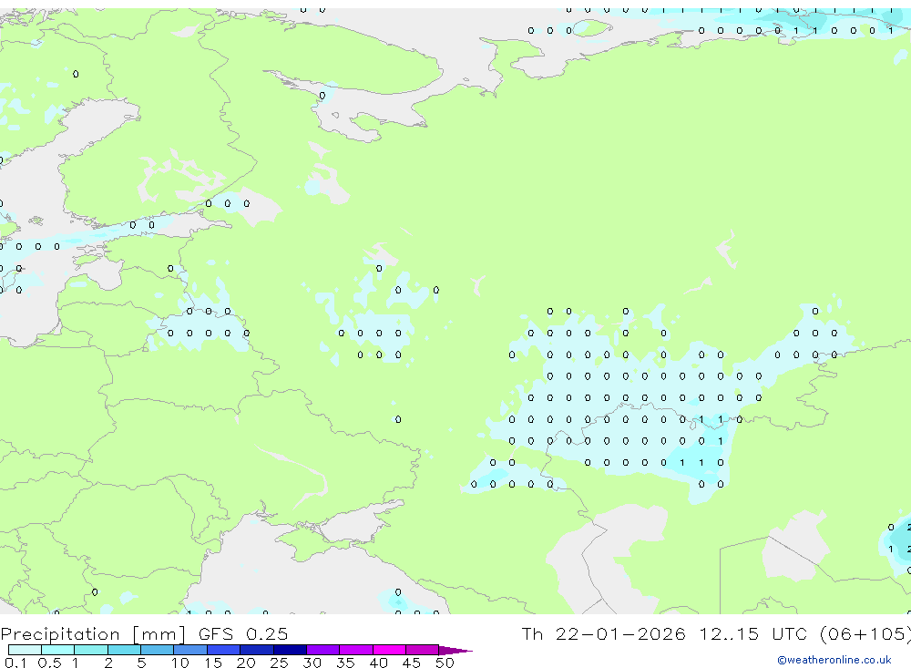
Task: Click the 2–5 mm legend color segment
Action: [124, 650]
